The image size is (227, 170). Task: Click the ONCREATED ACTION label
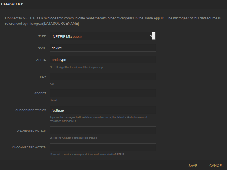(31, 131)
